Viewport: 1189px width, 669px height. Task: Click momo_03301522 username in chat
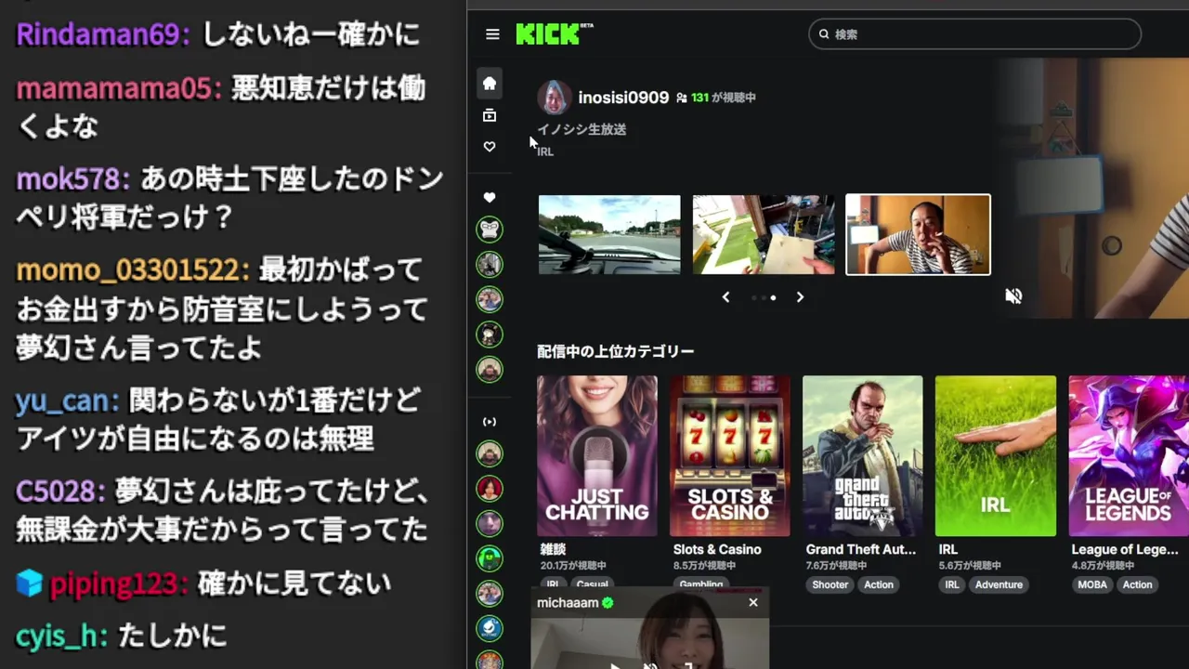127,270
